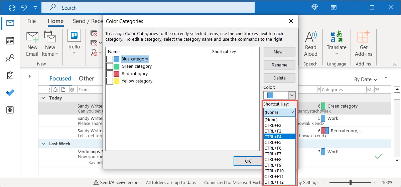This screenshot has width=401, height=187.
Task: Open the To Do checkmark icon in sidebar
Action: [10, 93]
